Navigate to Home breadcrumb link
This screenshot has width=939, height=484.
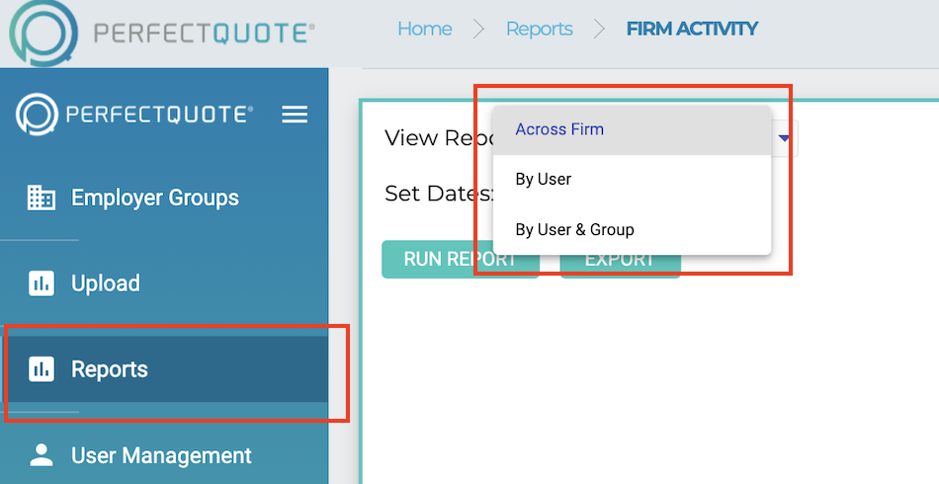click(x=425, y=29)
